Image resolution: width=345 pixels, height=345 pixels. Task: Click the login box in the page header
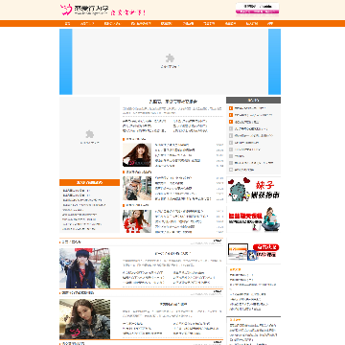tap(257, 7)
